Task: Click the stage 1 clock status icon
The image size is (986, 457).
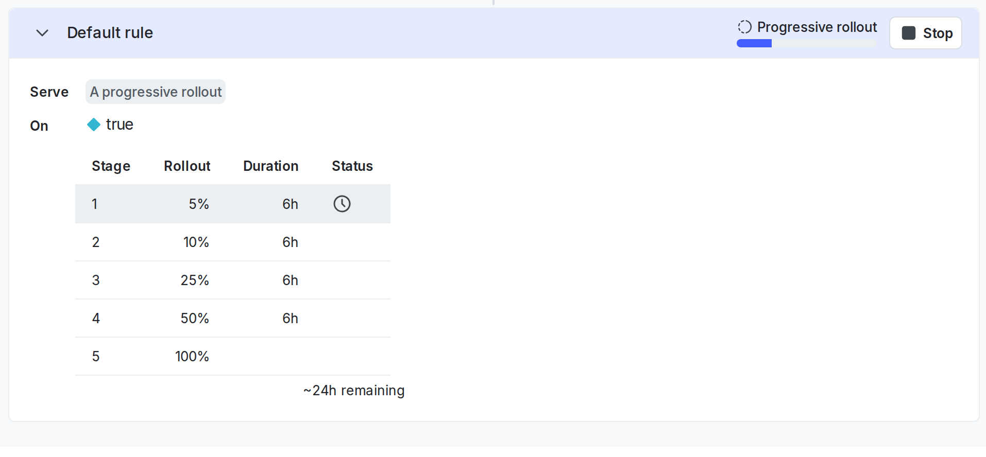Action: (342, 204)
